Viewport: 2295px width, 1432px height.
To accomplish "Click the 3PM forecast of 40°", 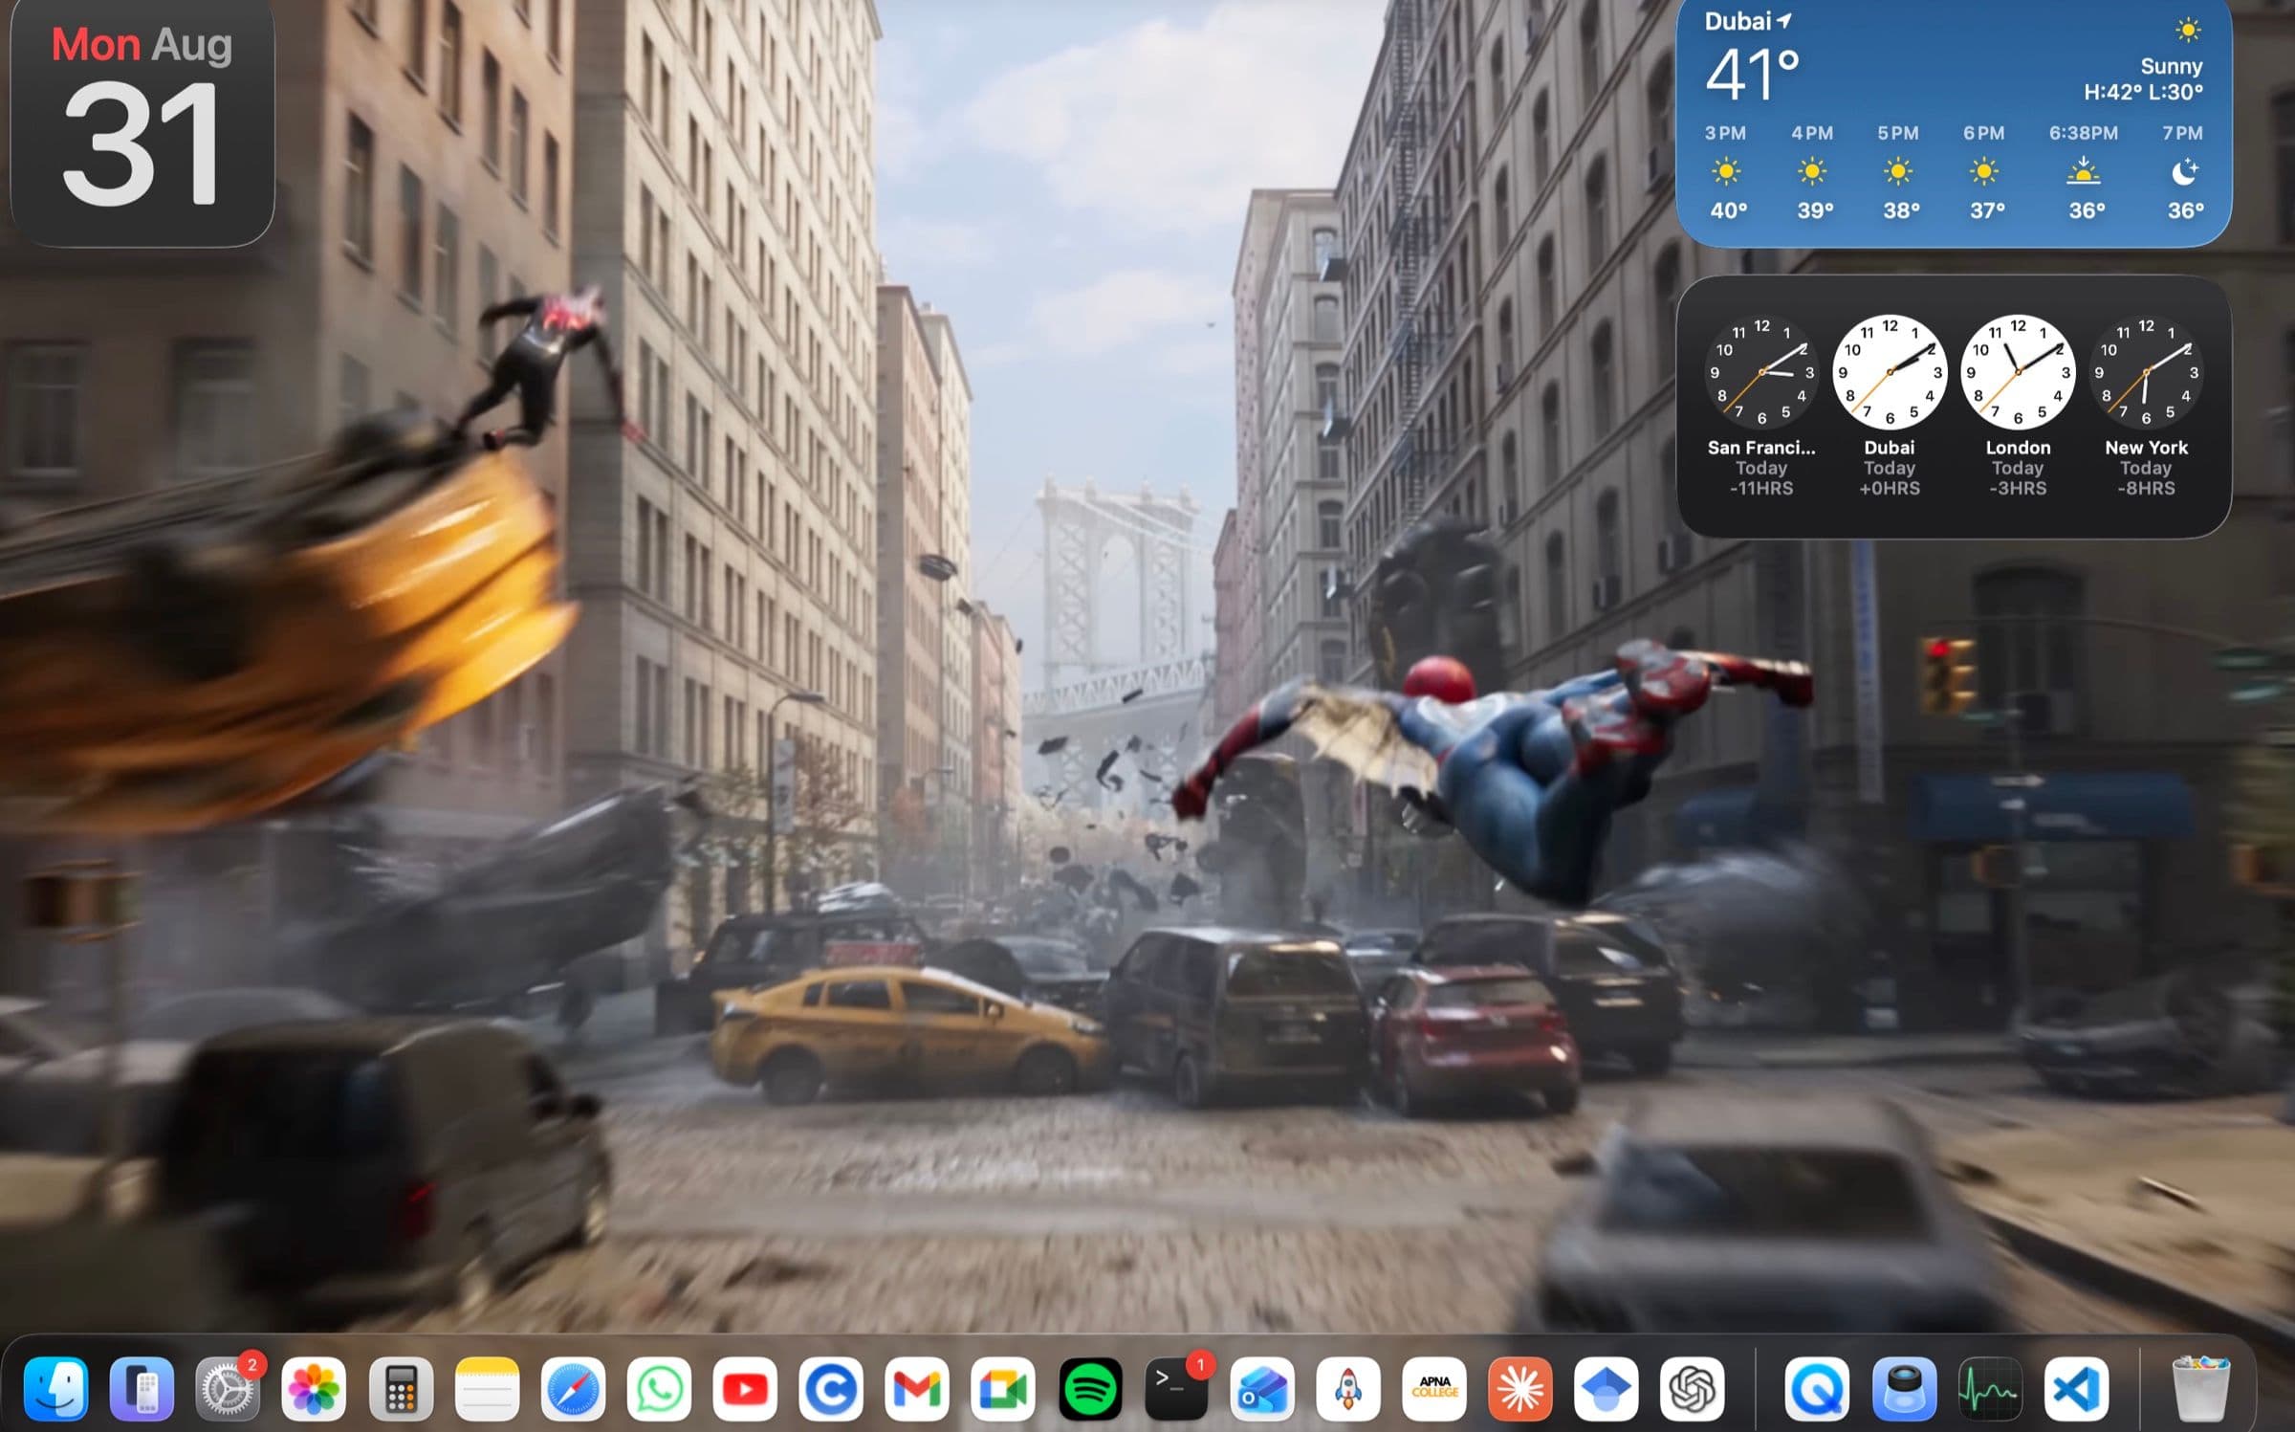I will click(x=1726, y=172).
